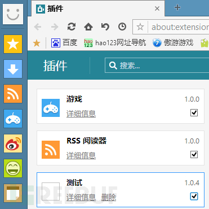
Task: Click the 搜索 extensions search field
Action: [x=157, y=66]
